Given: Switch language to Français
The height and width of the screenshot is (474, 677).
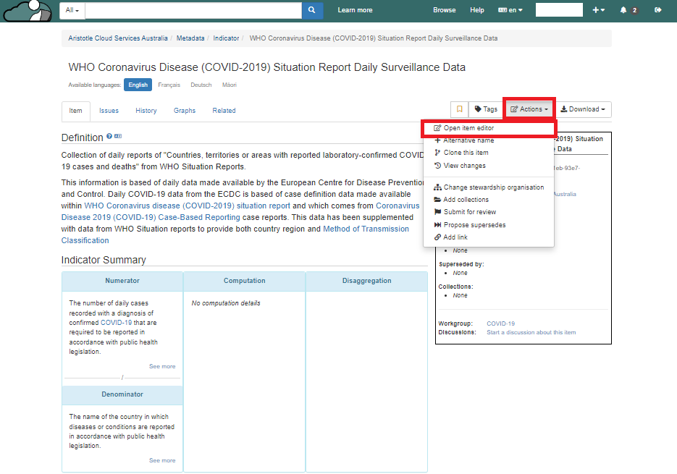Looking at the screenshot, I should (x=169, y=85).
